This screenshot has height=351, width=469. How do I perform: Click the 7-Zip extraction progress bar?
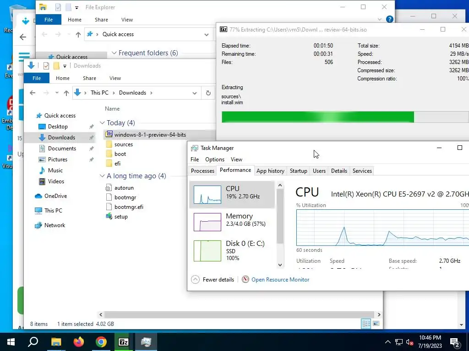pos(345,117)
